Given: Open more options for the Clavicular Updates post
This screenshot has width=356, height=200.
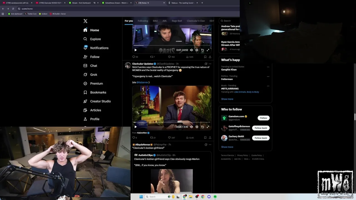Looking at the screenshot, I should [x=210, y=64].
